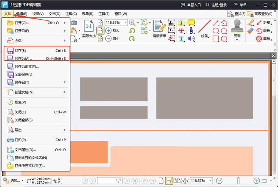Image resolution: width=278 pixels, height=187 pixels.
Task: Select the Area 面积 measuring tool
Action: tap(264, 39)
